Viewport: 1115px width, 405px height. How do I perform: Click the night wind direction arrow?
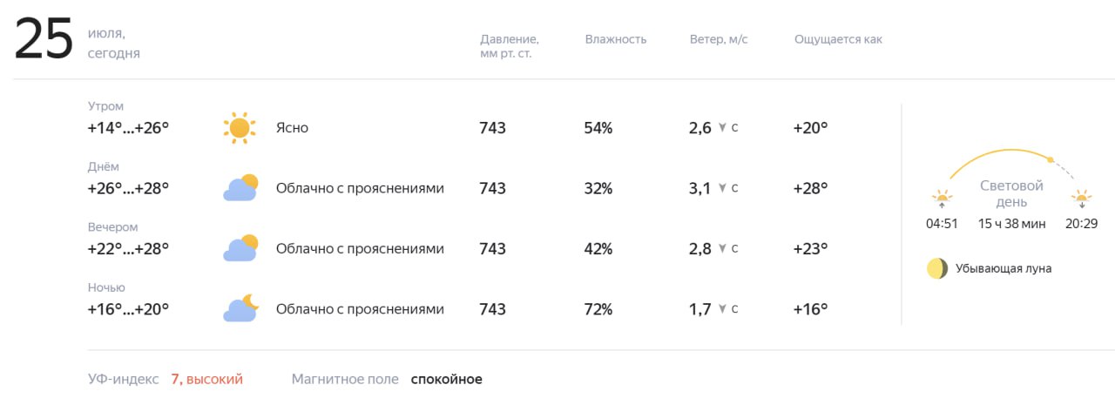tap(722, 309)
